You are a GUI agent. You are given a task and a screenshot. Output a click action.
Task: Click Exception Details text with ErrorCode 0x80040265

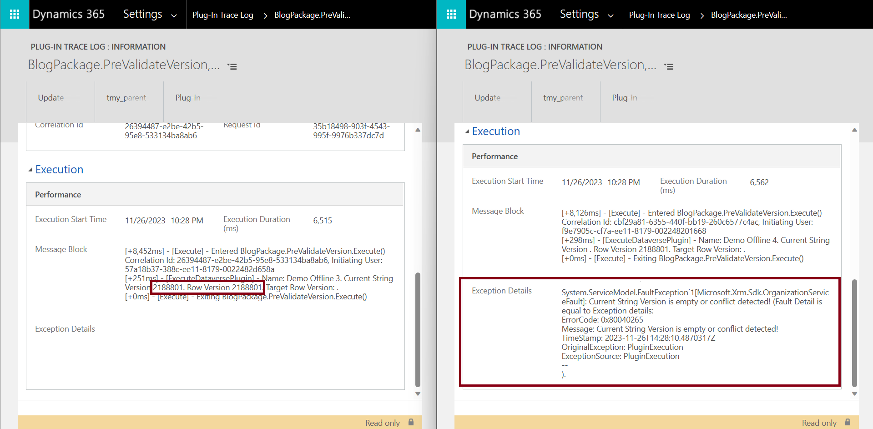click(x=696, y=333)
